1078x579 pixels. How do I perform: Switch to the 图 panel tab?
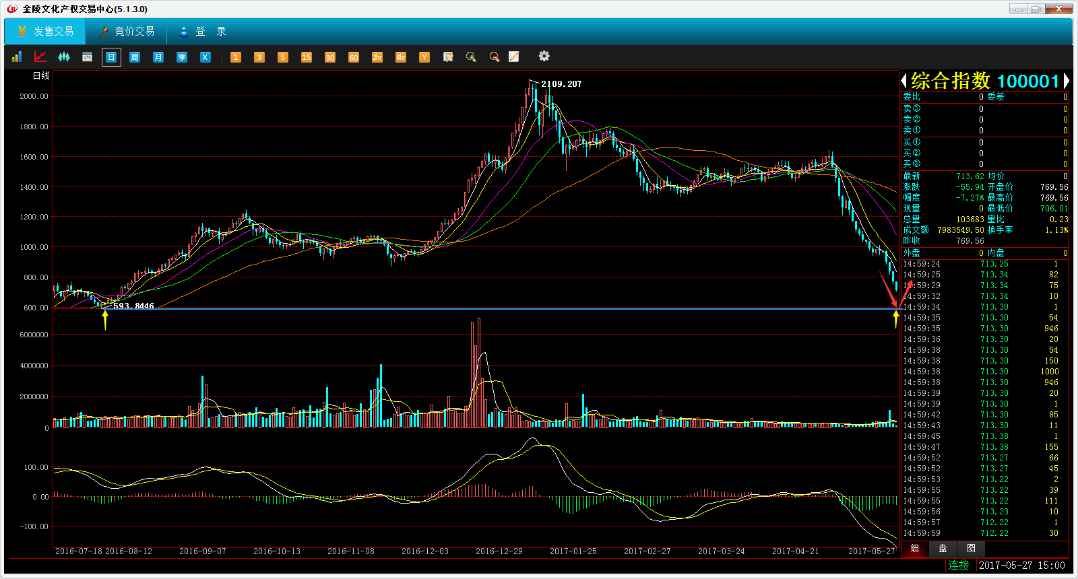pyautogui.click(x=971, y=549)
